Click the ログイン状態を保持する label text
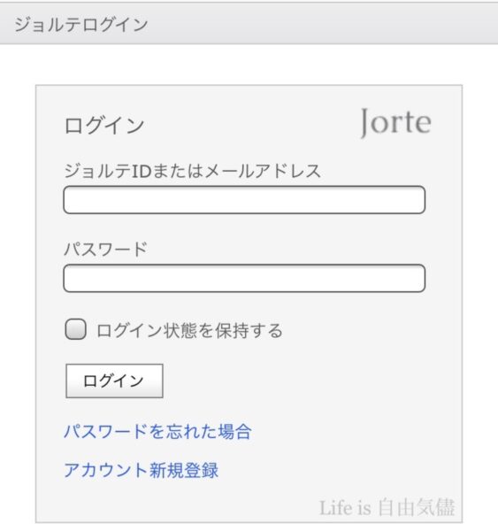 click(189, 330)
